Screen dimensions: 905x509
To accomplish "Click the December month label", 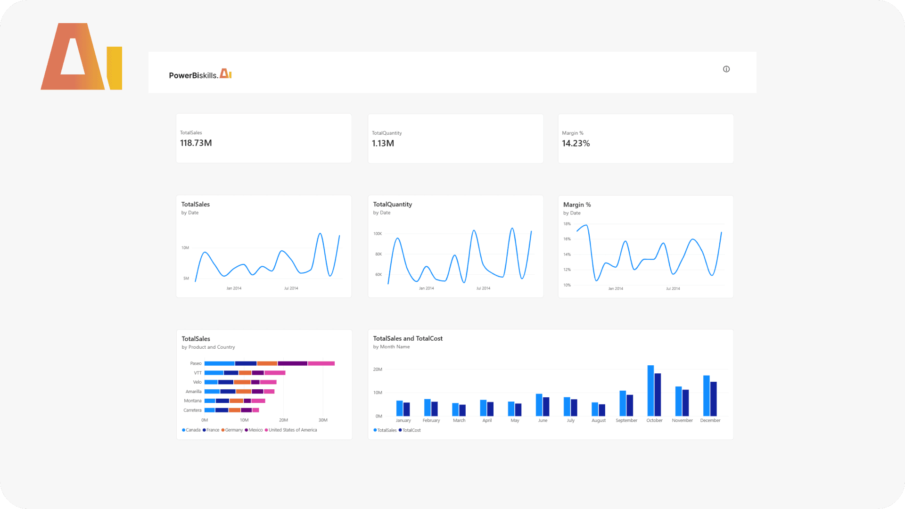I will pos(710,420).
